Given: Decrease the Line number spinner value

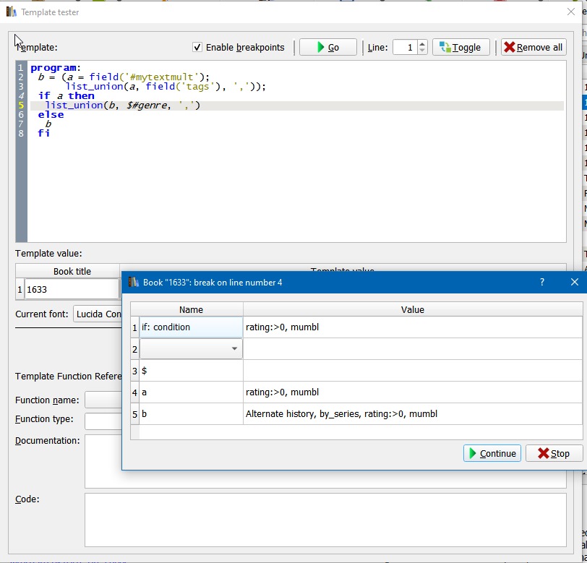Looking at the screenshot, I should click(422, 51).
